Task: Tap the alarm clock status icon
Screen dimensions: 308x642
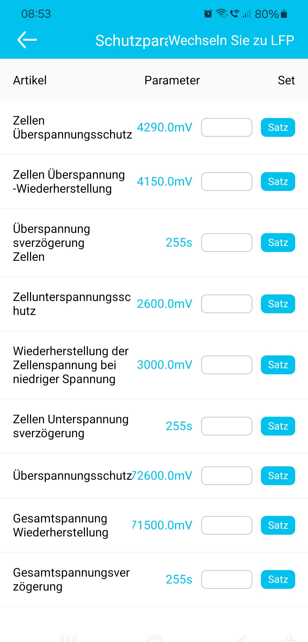Action: tap(208, 14)
